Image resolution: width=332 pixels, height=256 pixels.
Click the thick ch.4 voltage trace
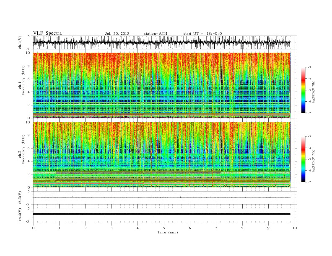tap(161, 214)
